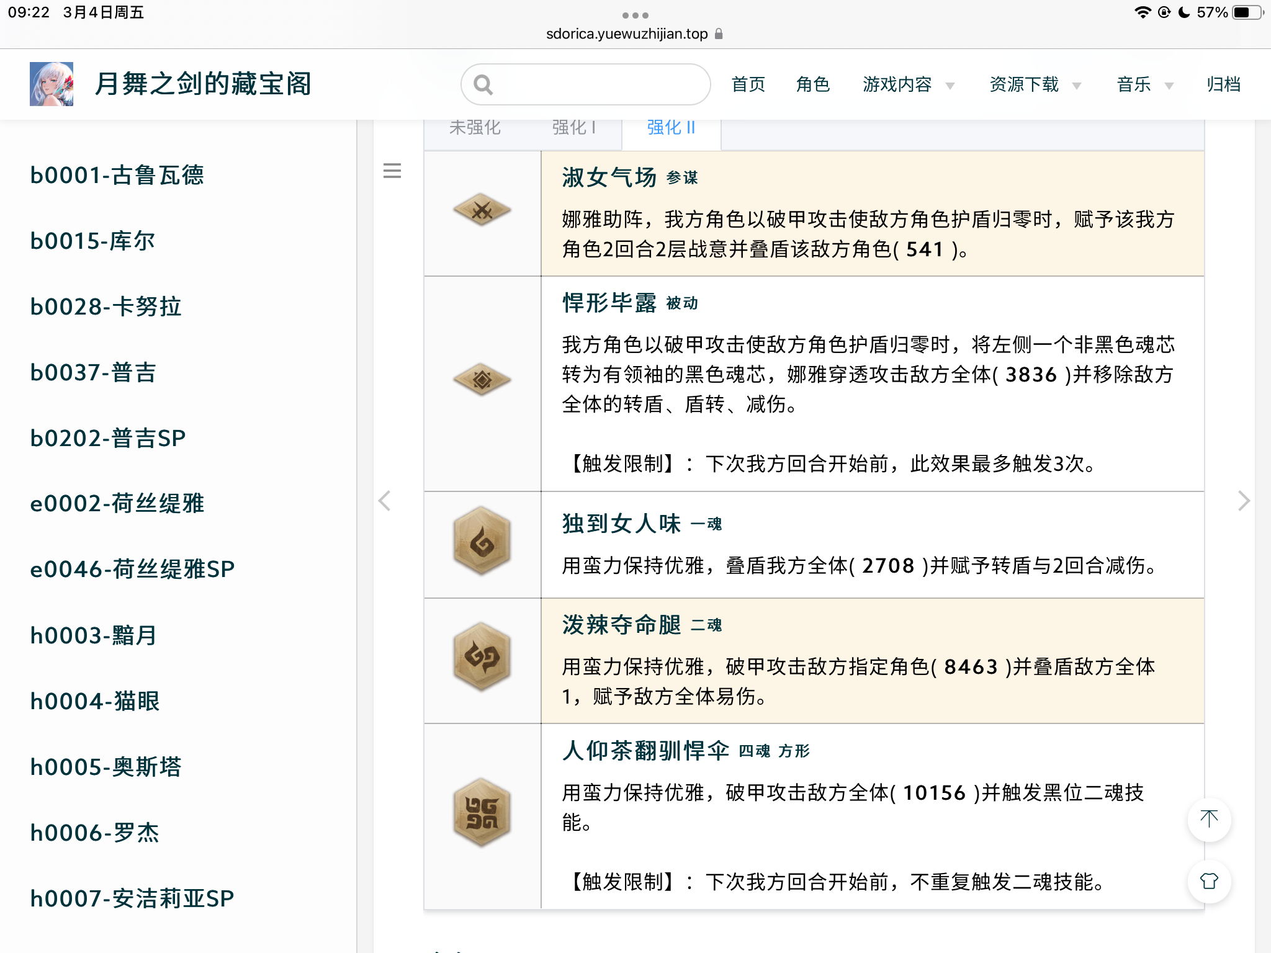The width and height of the screenshot is (1271, 953).
Task: Expand the 资源下载 dropdown menu
Action: coord(1035,84)
